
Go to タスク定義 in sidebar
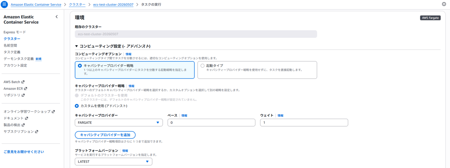click(x=12, y=52)
